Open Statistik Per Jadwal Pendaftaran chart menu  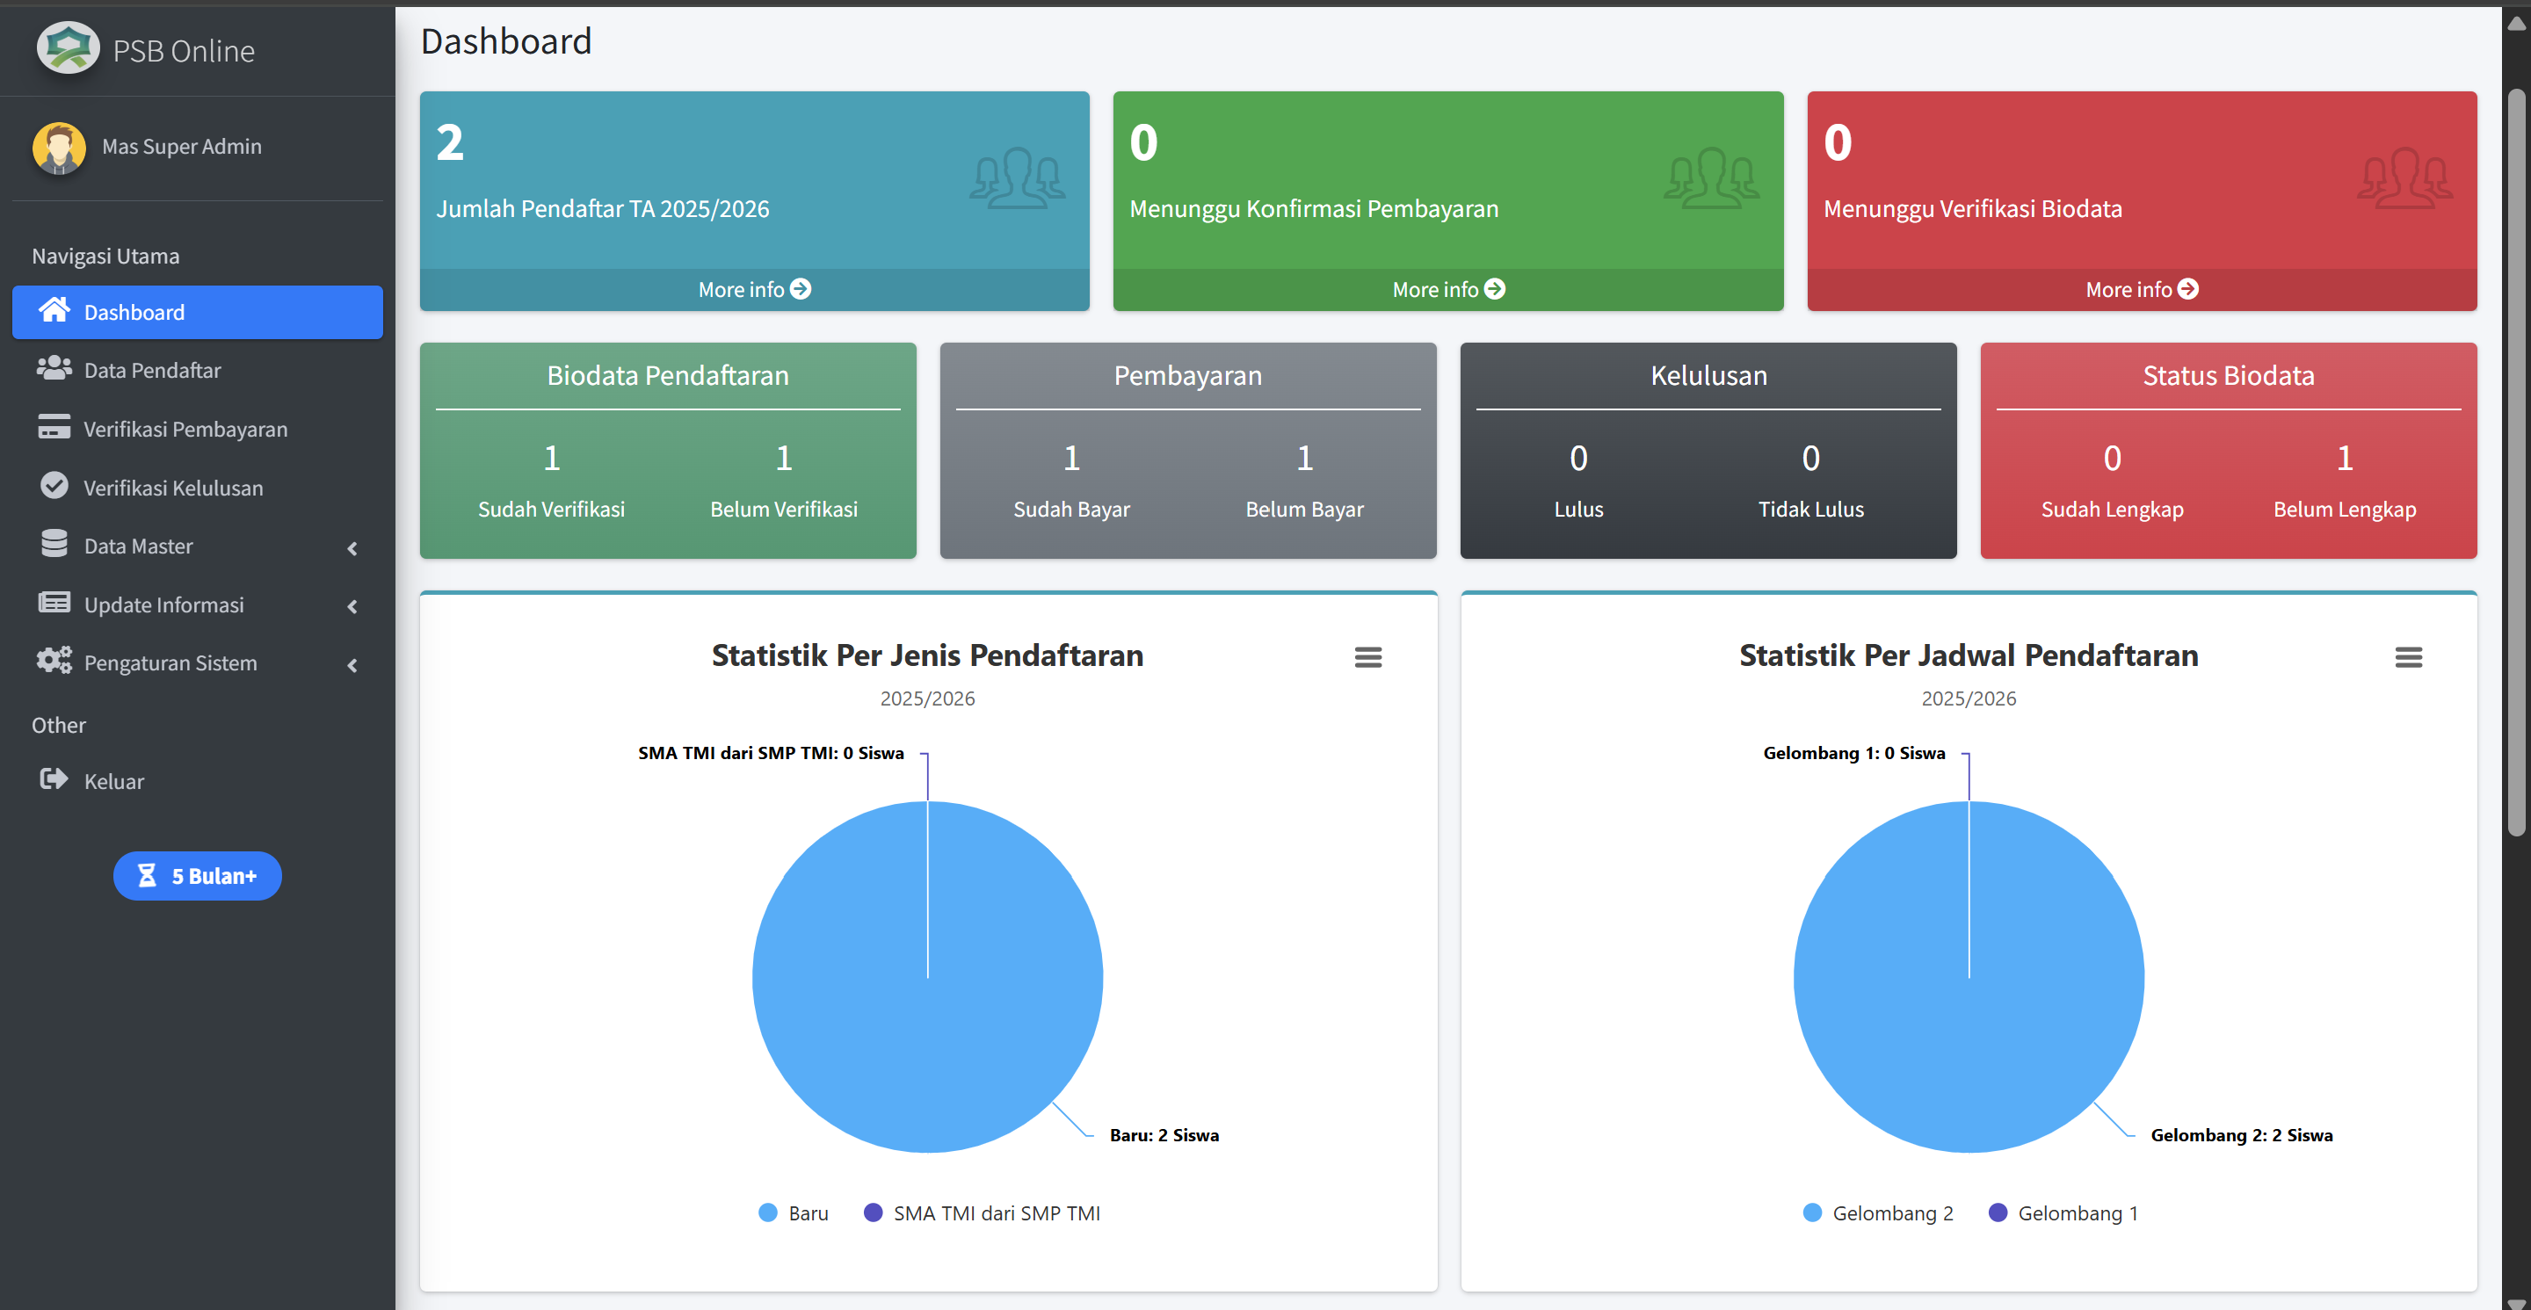pos(2408,657)
